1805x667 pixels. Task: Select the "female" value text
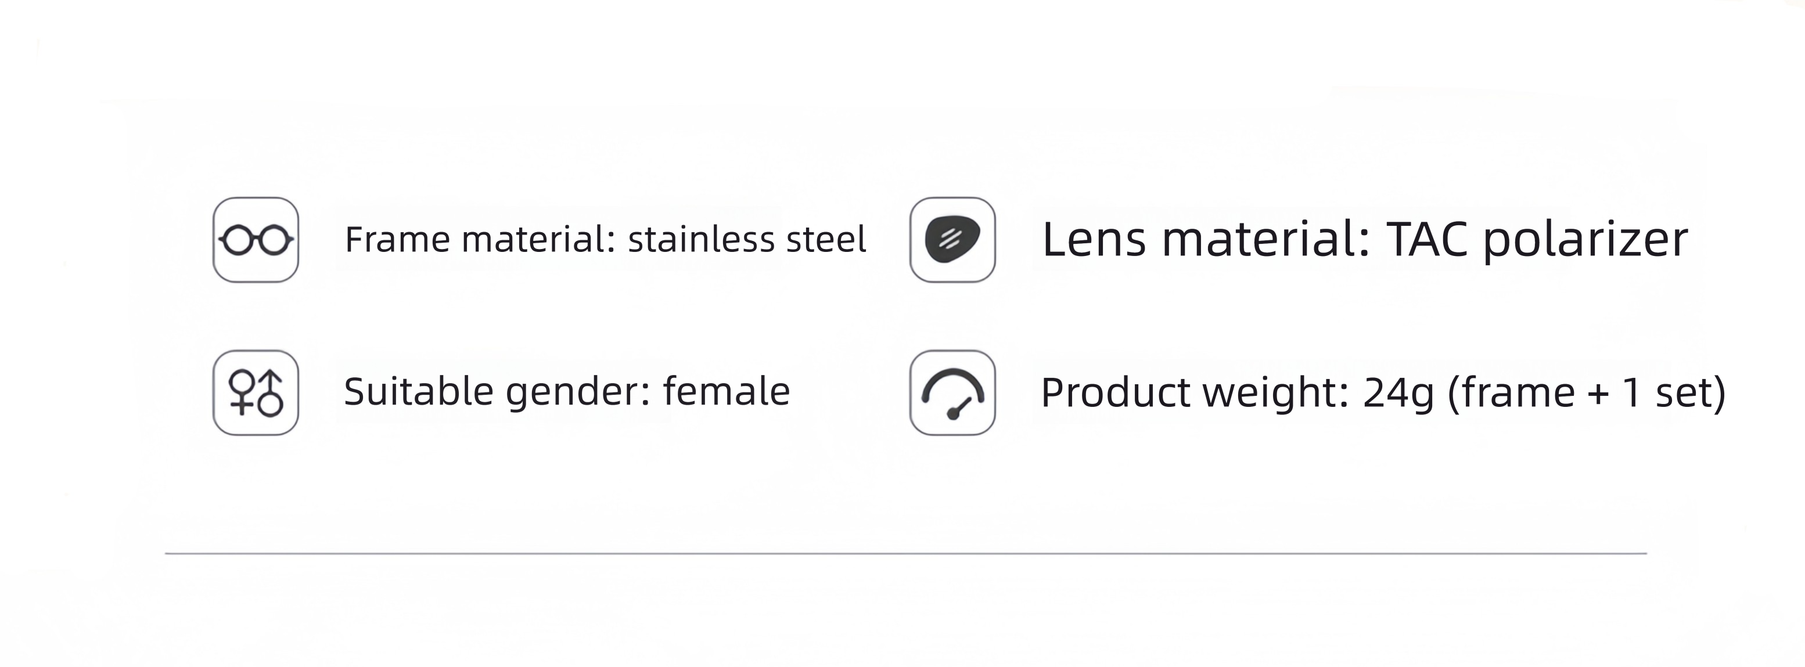pyautogui.click(x=727, y=391)
